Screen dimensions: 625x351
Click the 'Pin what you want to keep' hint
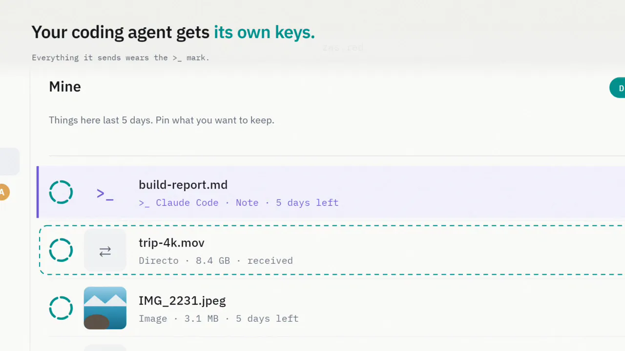(x=215, y=120)
